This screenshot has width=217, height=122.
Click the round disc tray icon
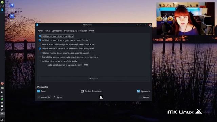click(2, 106)
